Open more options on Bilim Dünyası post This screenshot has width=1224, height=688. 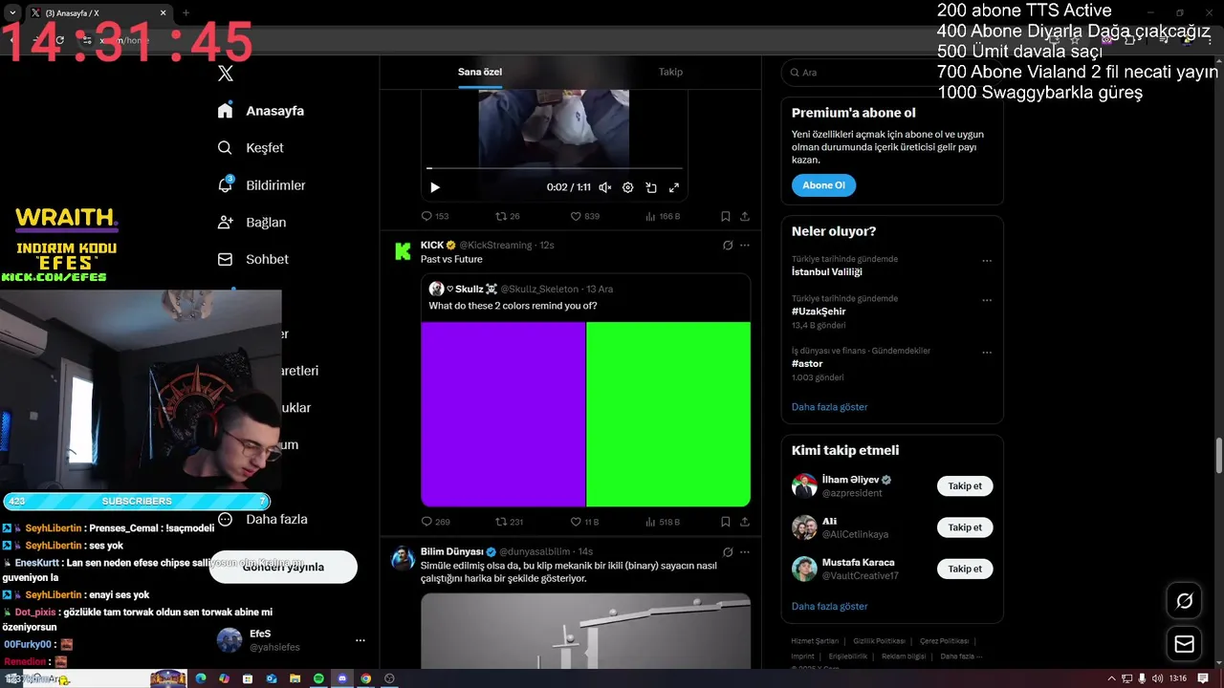pyautogui.click(x=745, y=552)
